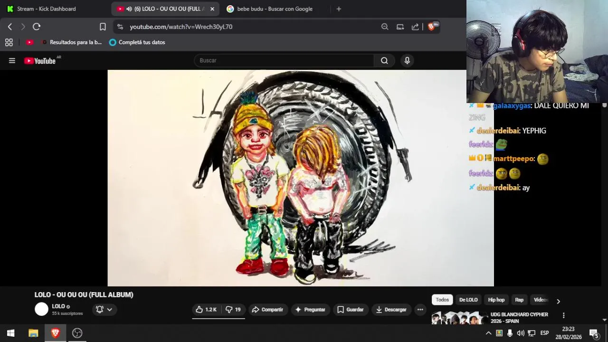Like the video with the 1.2 K thumbs-up

[x=206, y=309]
